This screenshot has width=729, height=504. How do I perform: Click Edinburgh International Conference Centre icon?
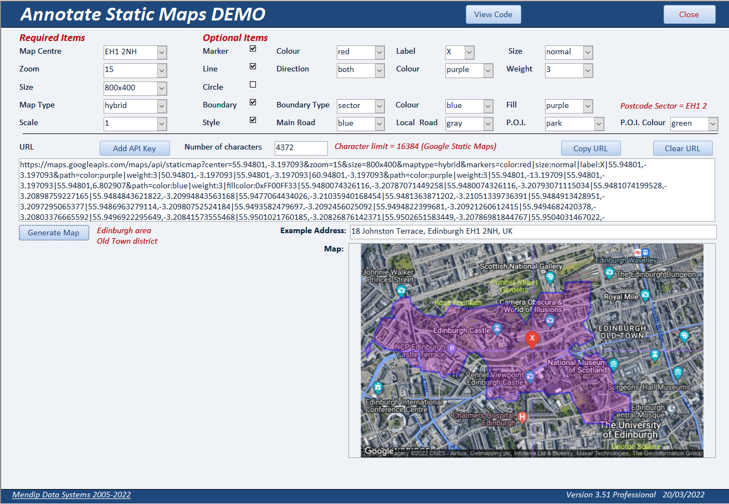tap(378, 387)
